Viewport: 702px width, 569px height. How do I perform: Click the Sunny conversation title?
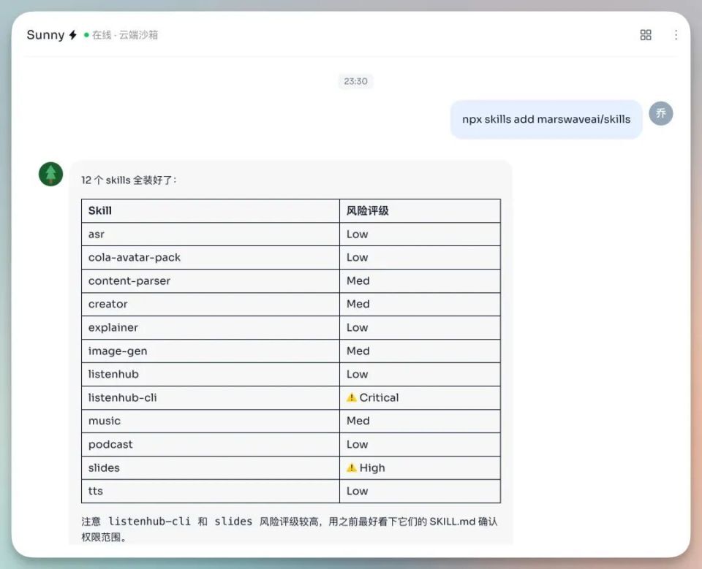click(47, 34)
